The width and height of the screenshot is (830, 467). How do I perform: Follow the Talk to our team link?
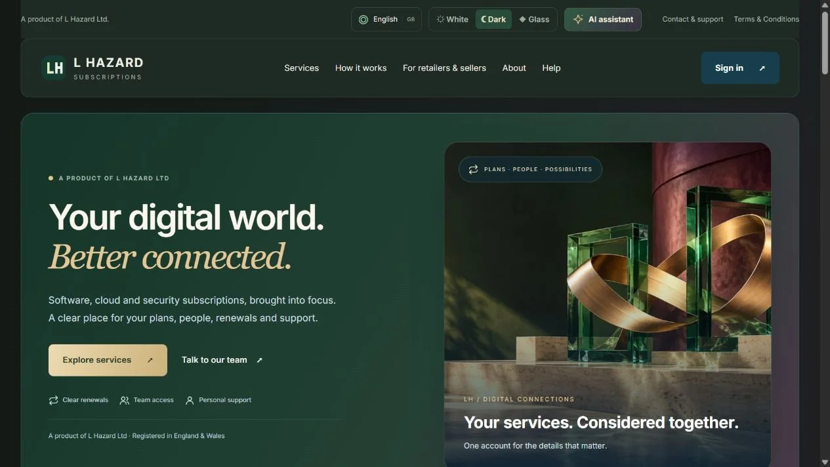(222, 360)
